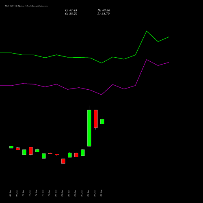Click the 08 Jan date label on axis
This screenshot has width=203, height=203.
(x=10, y=193)
